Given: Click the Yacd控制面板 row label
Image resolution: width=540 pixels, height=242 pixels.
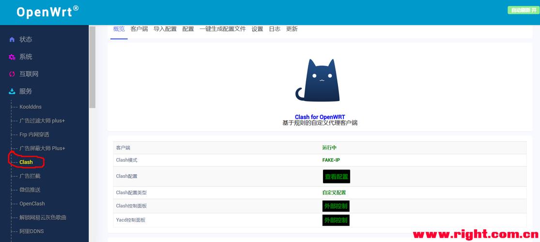Looking at the screenshot, I should pos(131,220).
